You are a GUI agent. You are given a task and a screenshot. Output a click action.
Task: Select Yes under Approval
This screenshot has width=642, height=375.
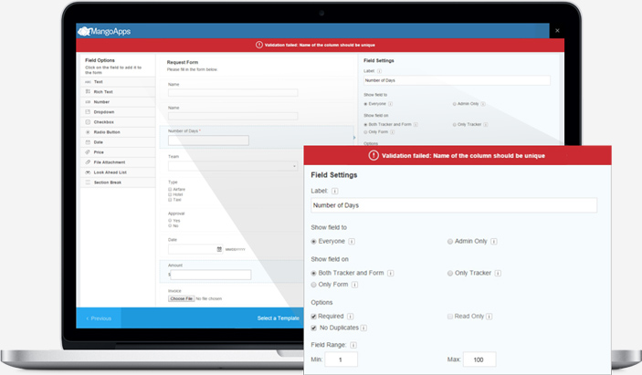[x=170, y=221]
